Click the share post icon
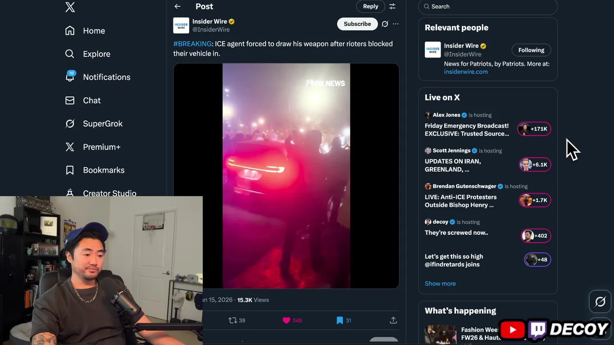This screenshot has height=345, width=614. tap(393, 320)
